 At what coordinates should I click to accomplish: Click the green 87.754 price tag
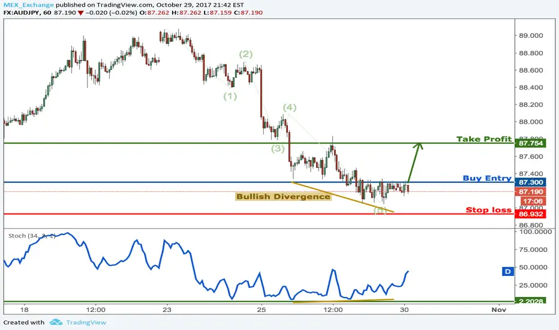pos(530,143)
